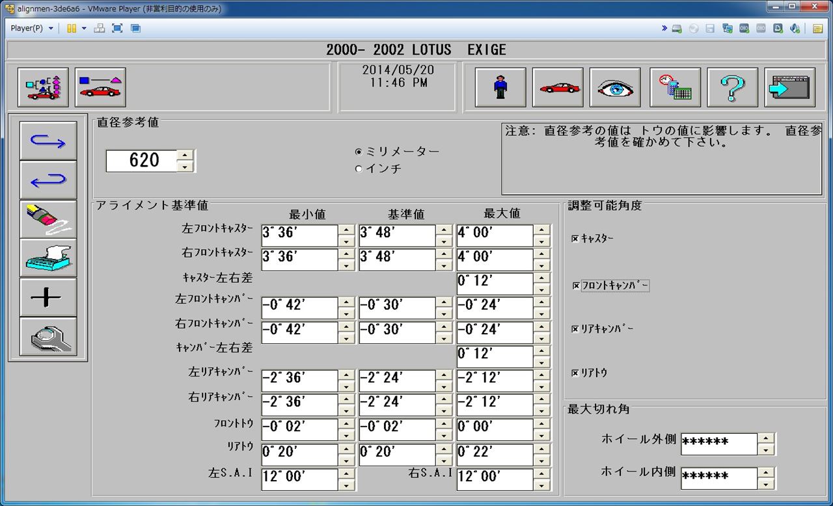Click the wrench tool icon
This screenshot has height=506, width=833.
pos(48,336)
